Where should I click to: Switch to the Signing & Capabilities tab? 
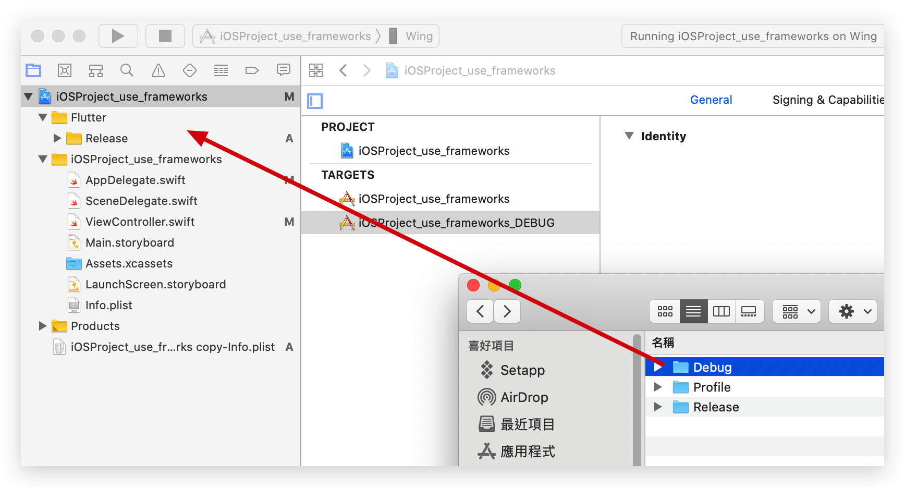click(x=828, y=100)
